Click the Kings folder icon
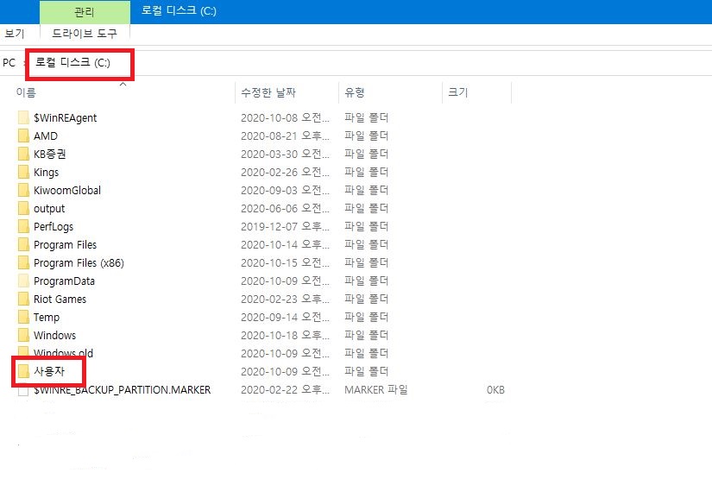This screenshot has height=492, width=712. pyautogui.click(x=23, y=172)
